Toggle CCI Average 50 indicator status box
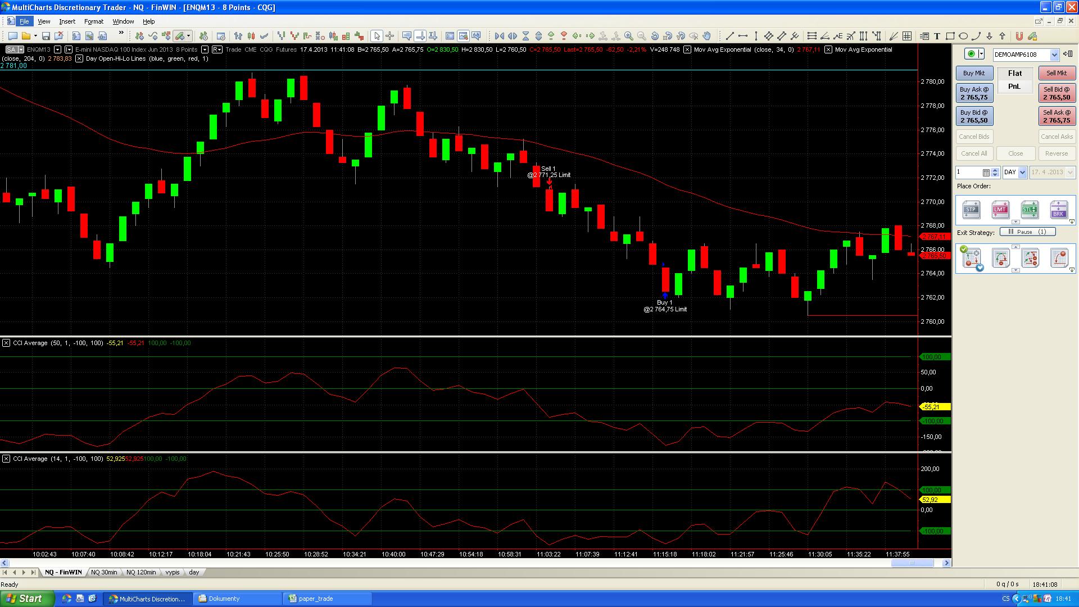1079x607 pixels. [x=6, y=343]
